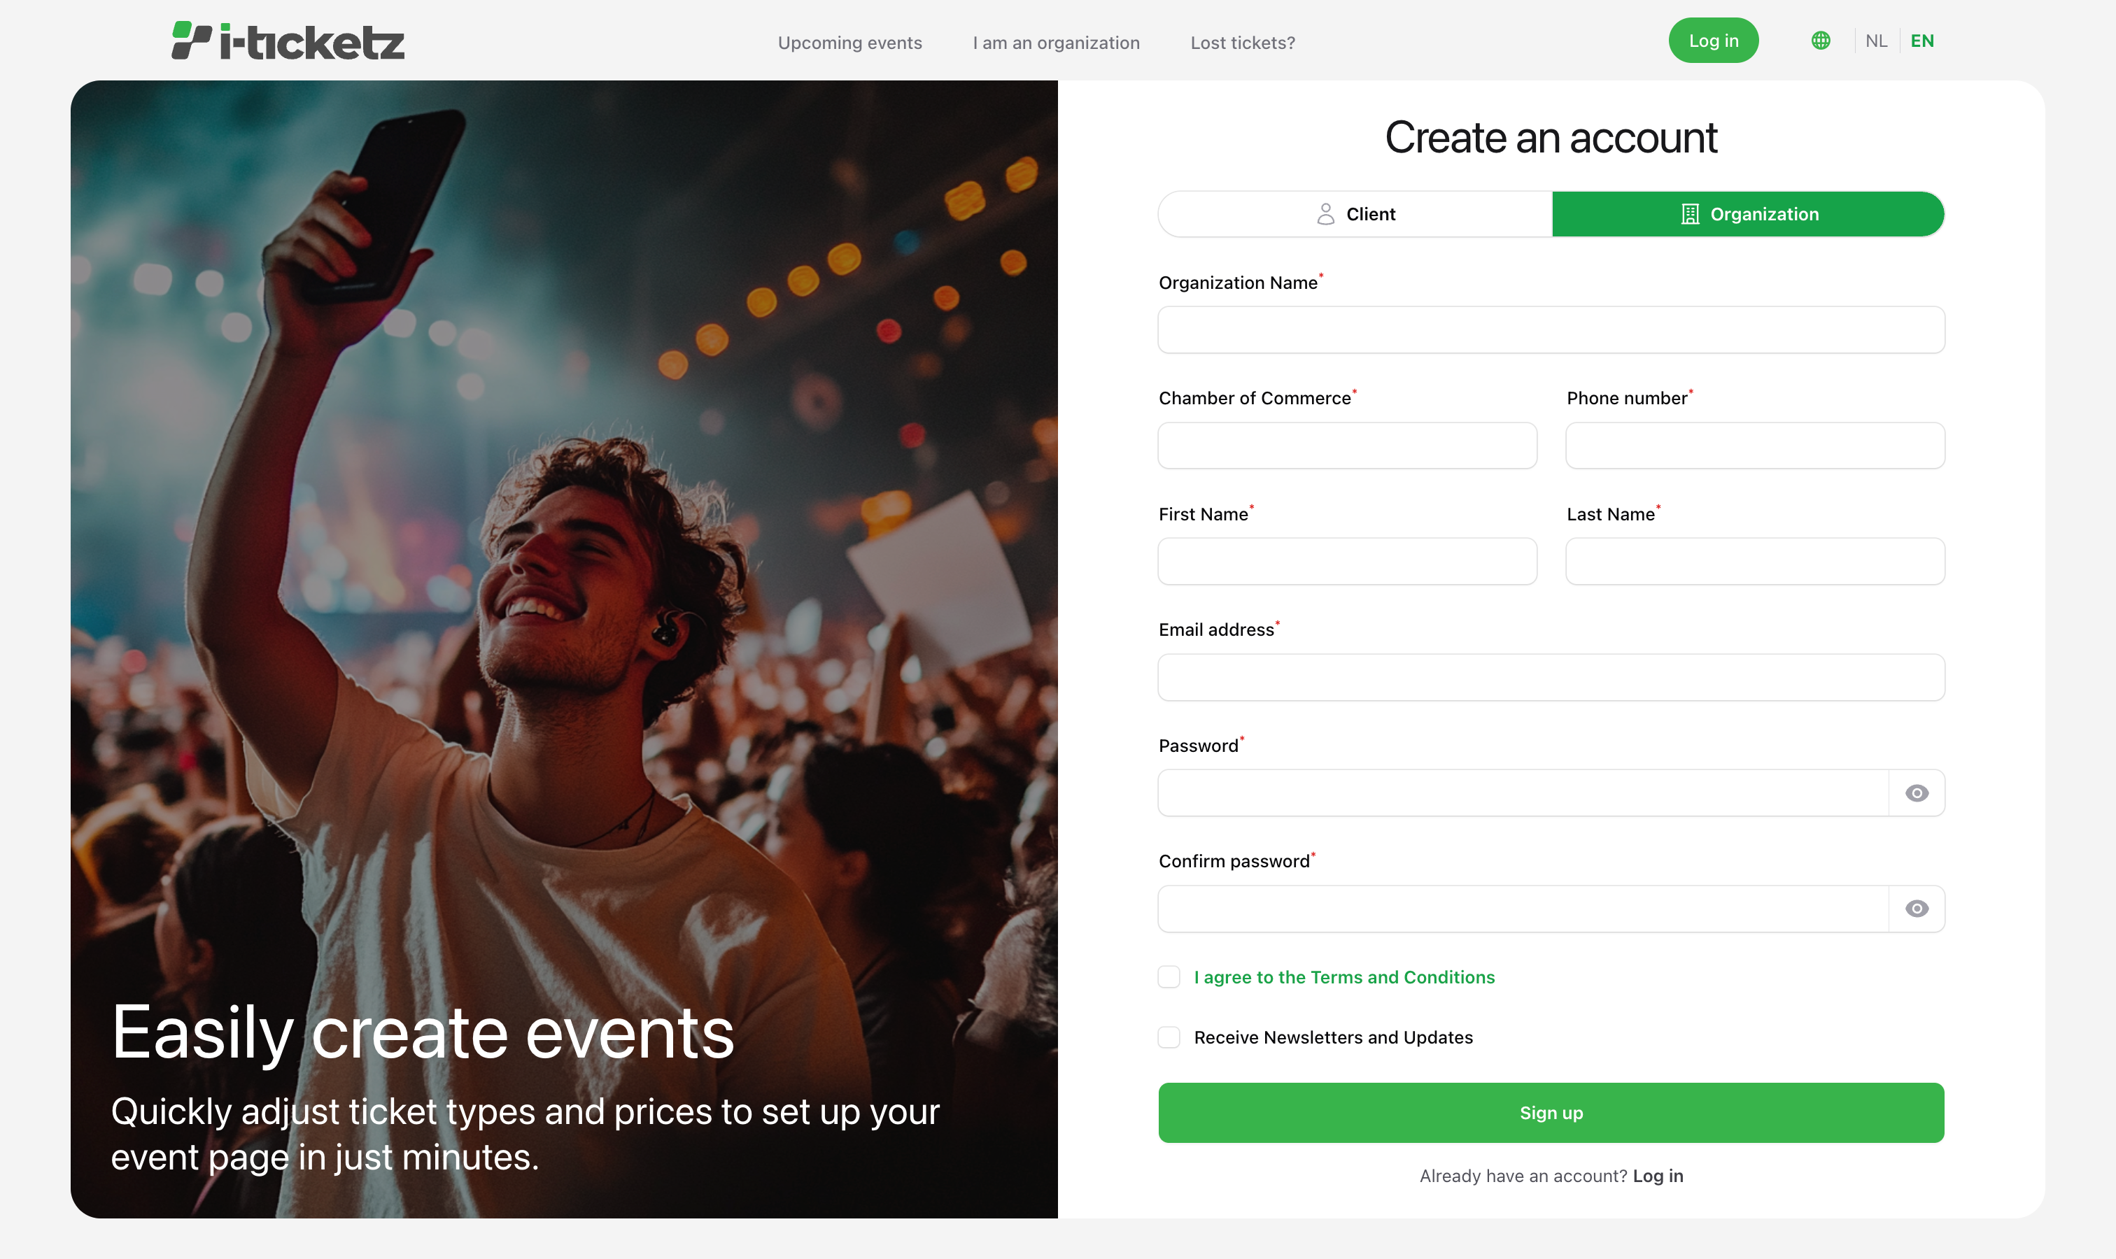2116x1259 pixels.
Task: Click the Email address input
Action: (1551, 677)
